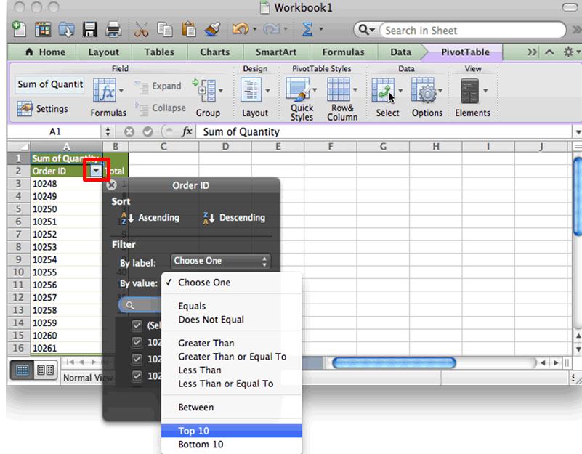Sort Order ID Descending
Image resolution: width=582 pixels, height=454 pixels.
pos(234,217)
